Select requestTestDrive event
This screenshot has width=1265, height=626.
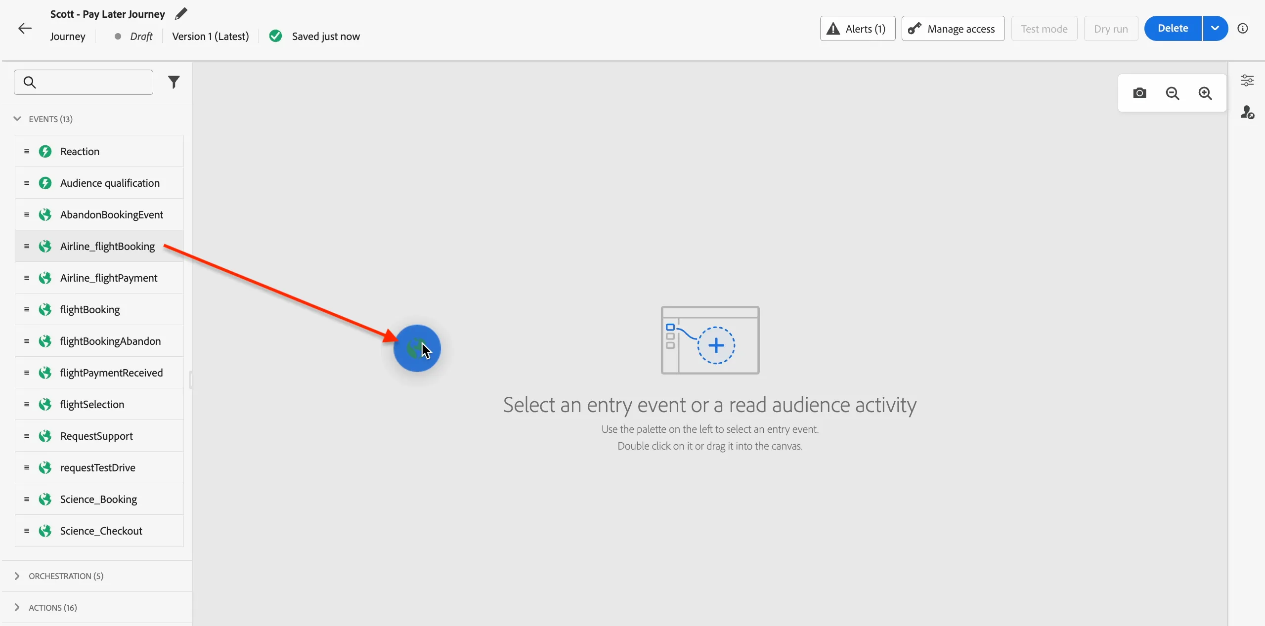tap(99, 467)
